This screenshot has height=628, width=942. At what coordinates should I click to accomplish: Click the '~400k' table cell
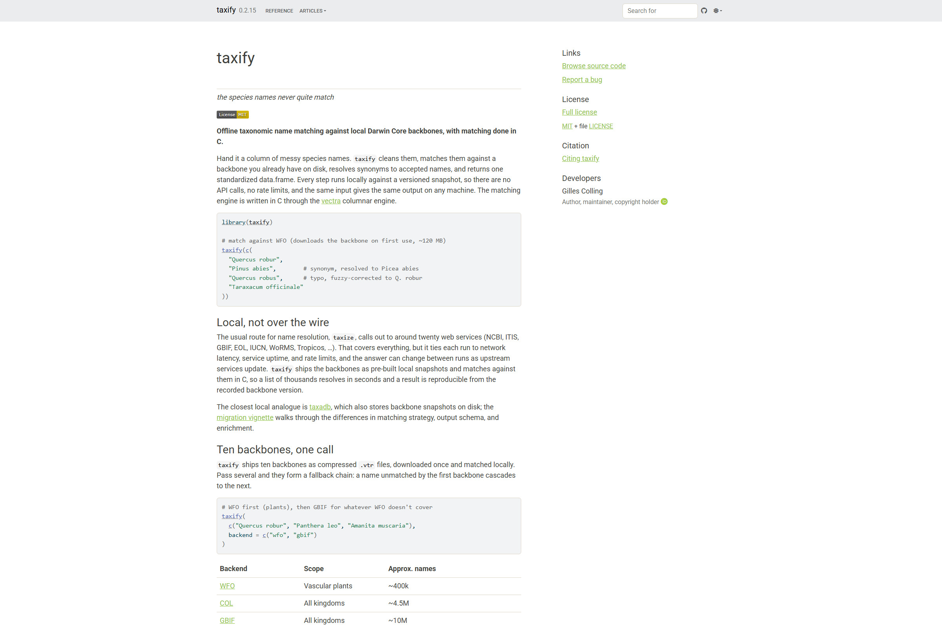click(x=398, y=586)
